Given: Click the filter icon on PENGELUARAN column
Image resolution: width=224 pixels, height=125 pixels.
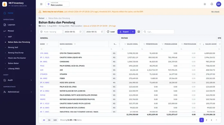Looking at the screenshot, I should click(163, 44).
